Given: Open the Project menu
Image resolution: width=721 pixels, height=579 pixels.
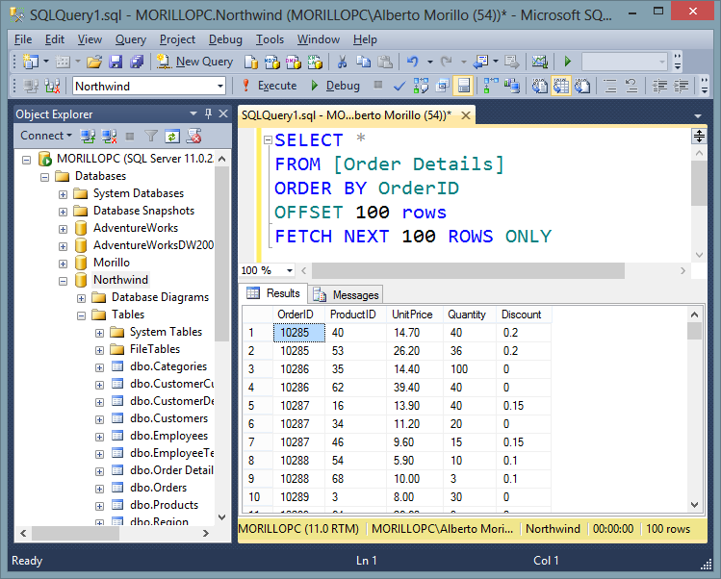Looking at the screenshot, I should tap(177, 39).
